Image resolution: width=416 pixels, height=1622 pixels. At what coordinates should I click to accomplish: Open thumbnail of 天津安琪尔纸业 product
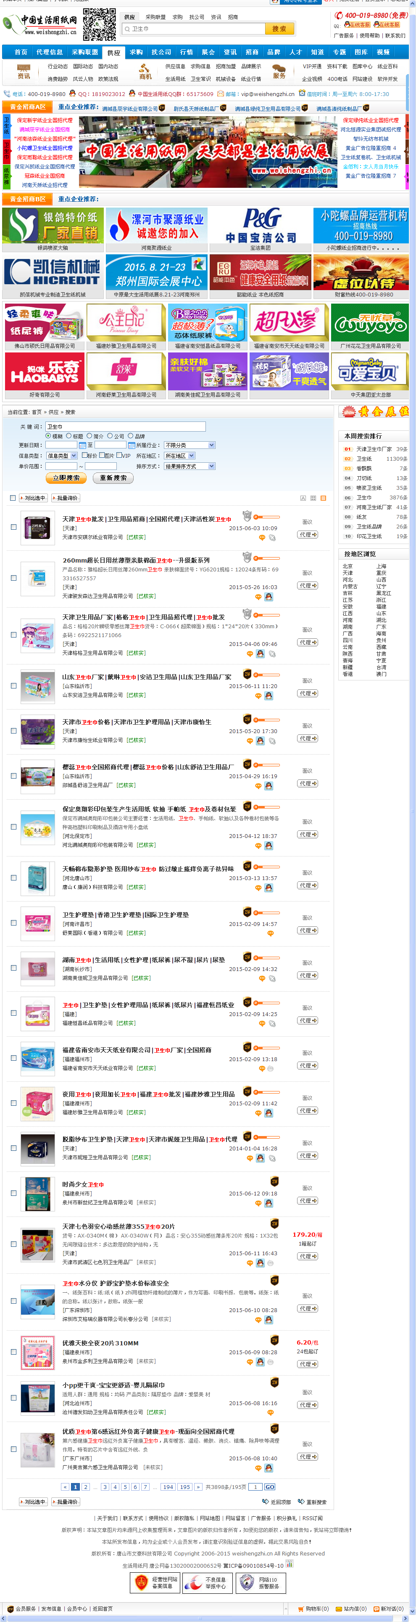coord(38,527)
